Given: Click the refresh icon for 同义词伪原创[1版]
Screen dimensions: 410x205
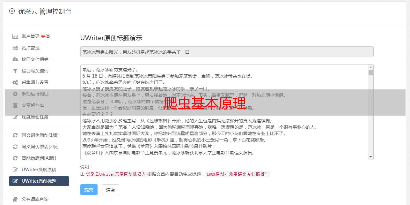Looking at the screenshot, I should (15, 135).
